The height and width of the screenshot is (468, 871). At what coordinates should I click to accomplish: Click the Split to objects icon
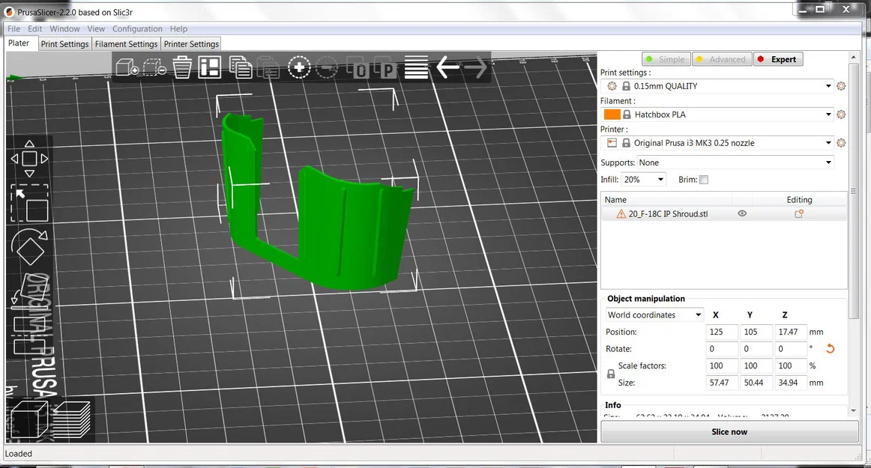pos(358,67)
